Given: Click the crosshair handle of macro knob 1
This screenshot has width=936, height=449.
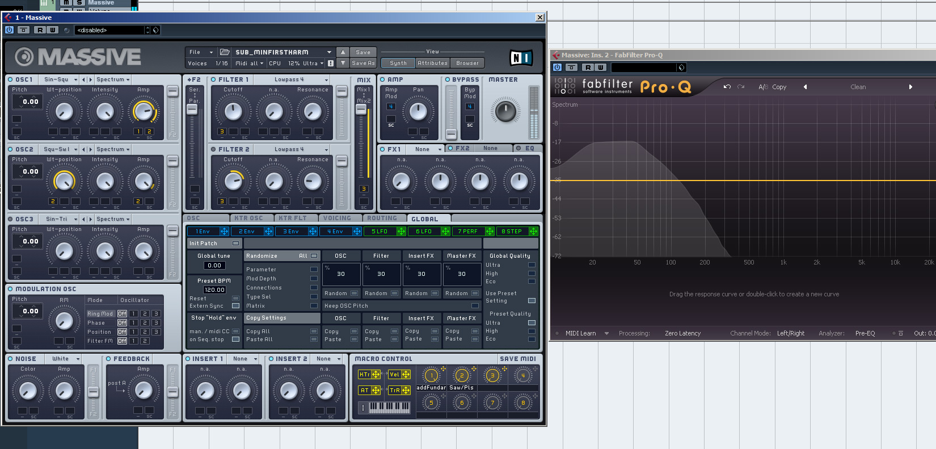Looking at the screenshot, I should click(443, 369).
